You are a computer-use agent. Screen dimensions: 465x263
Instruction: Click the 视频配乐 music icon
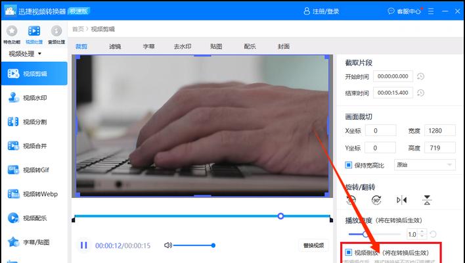[13, 218]
